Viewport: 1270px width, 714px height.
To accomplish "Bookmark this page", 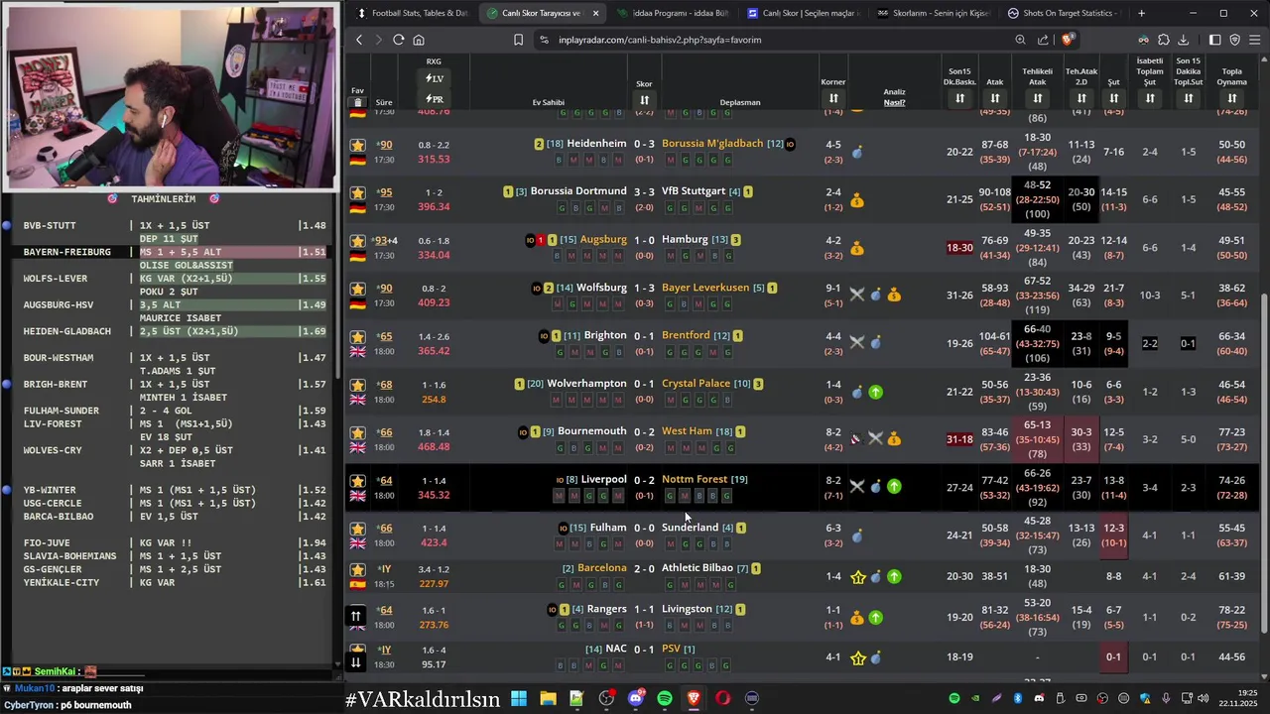I will (518, 40).
